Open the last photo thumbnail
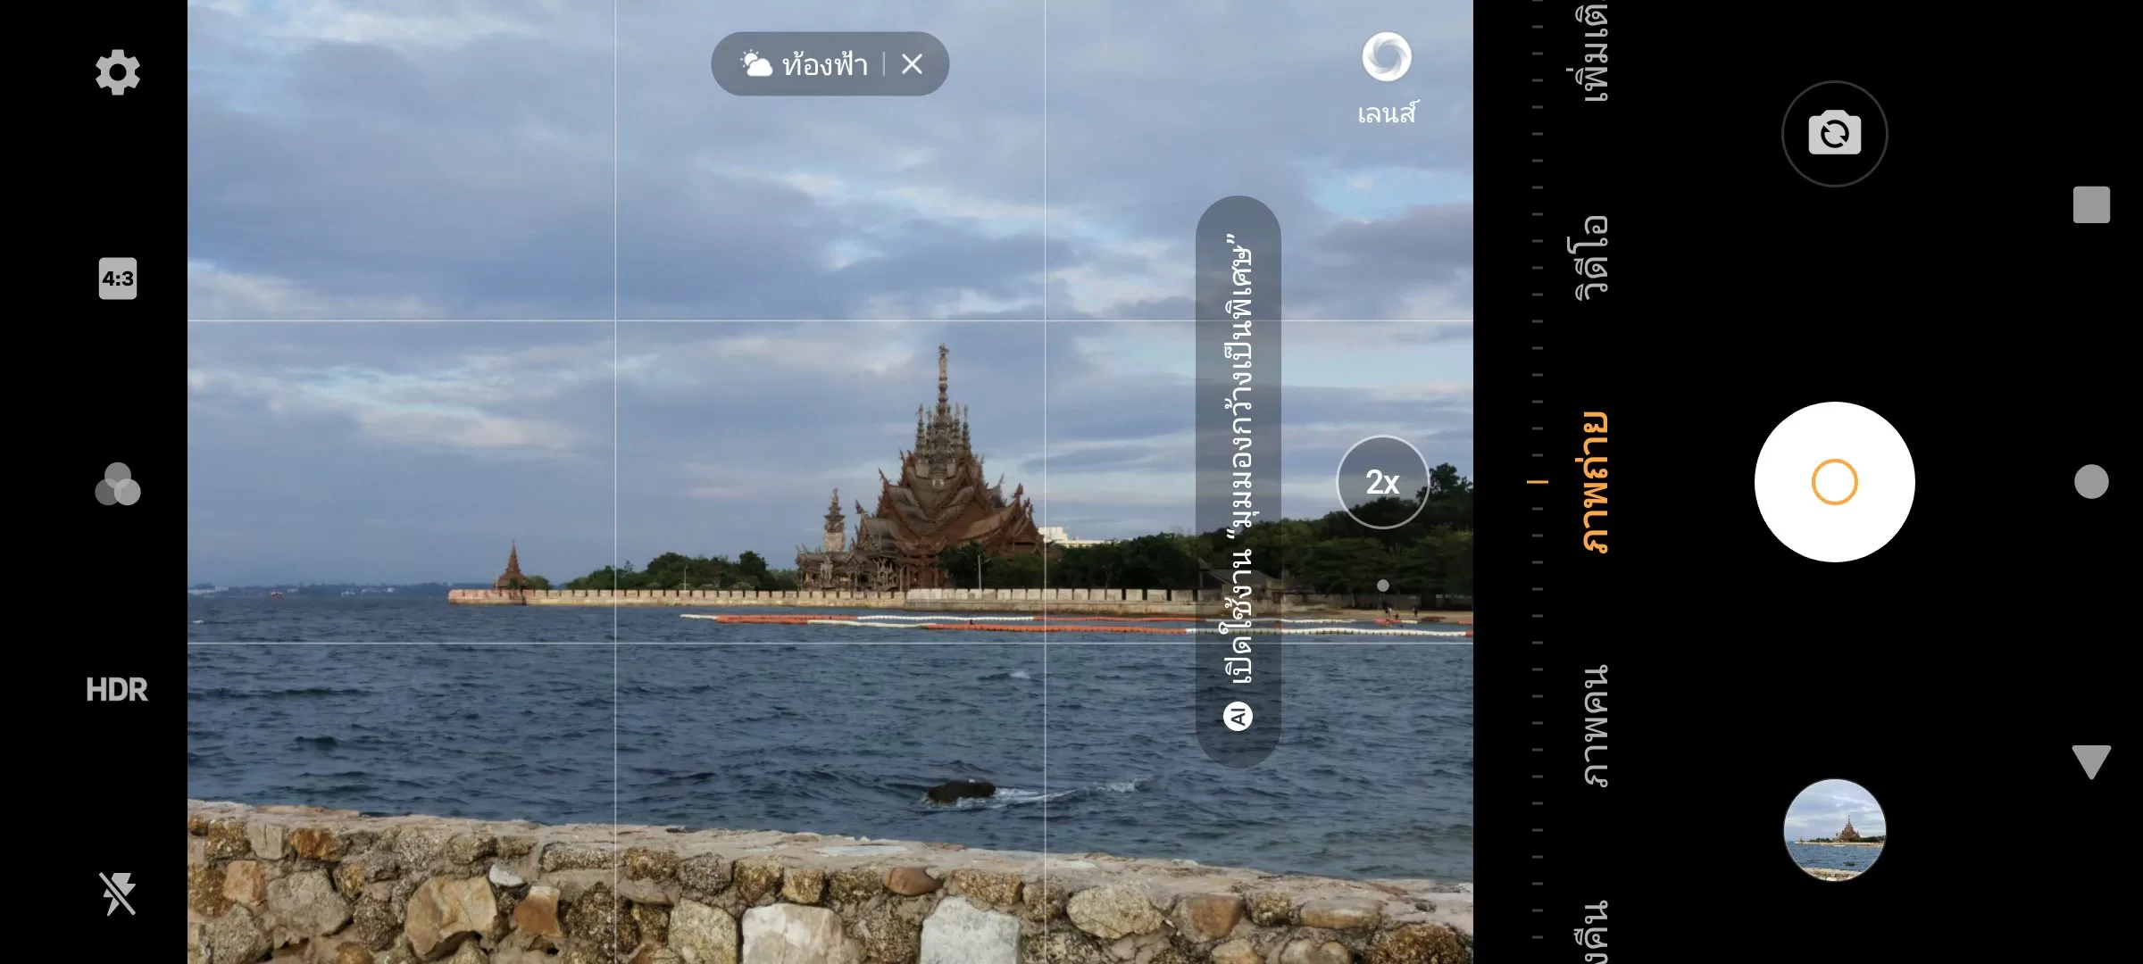The width and height of the screenshot is (2143, 964). [x=1834, y=830]
